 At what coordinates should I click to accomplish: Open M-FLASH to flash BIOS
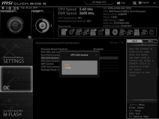tap(16, 106)
